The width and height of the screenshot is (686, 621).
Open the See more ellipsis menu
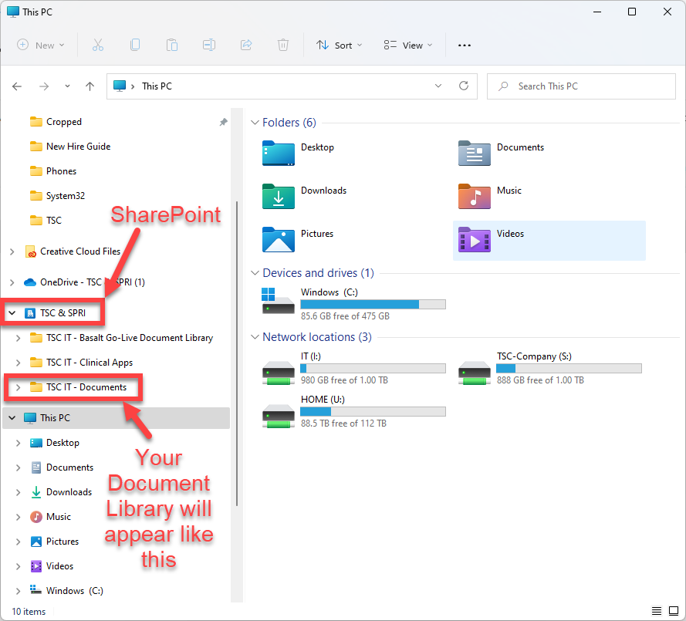click(x=464, y=46)
